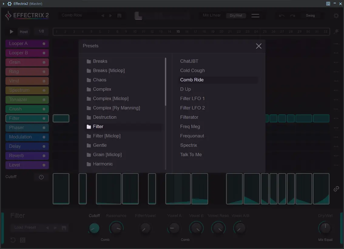Open the Host sync selector
Screen dimensions: 344x249
pyautogui.click(x=24, y=32)
